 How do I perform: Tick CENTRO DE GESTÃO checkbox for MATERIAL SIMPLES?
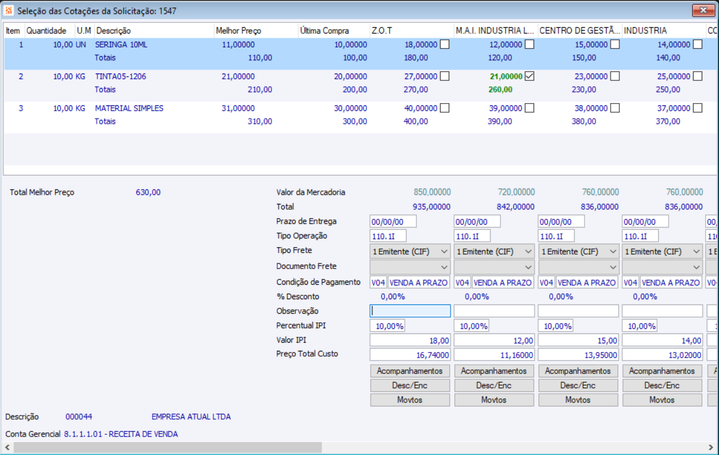click(614, 108)
